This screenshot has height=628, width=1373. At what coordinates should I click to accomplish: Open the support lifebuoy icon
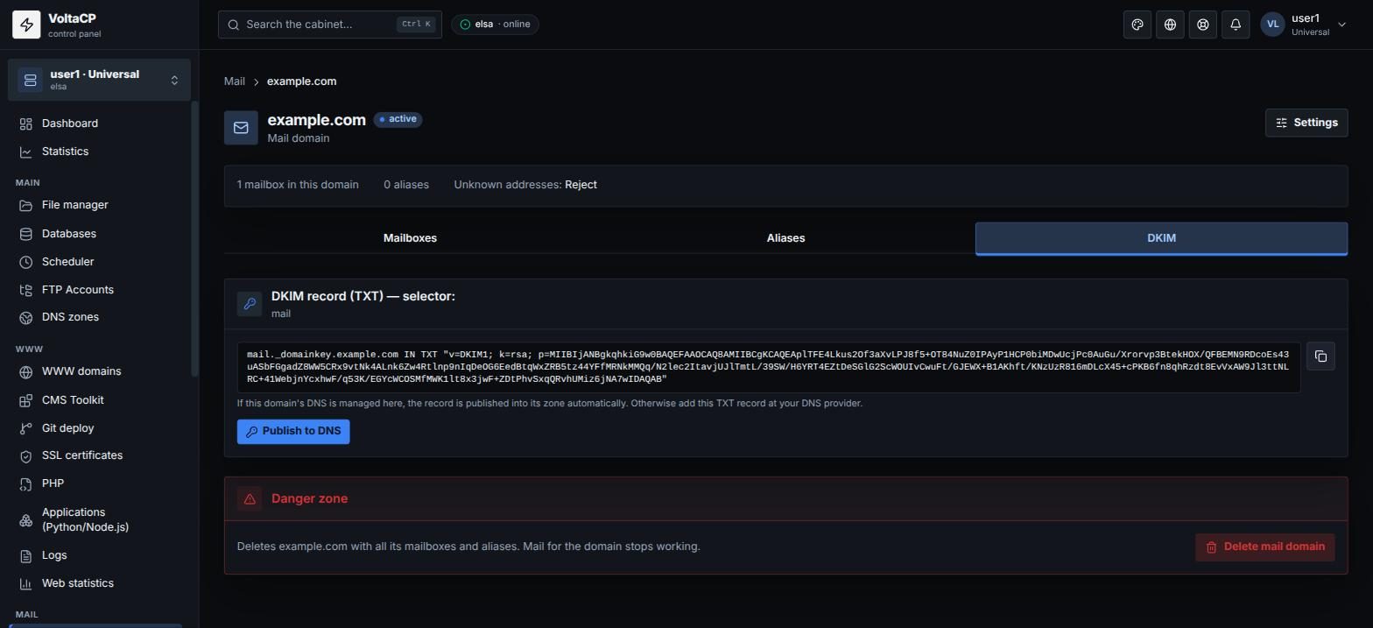click(1203, 25)
